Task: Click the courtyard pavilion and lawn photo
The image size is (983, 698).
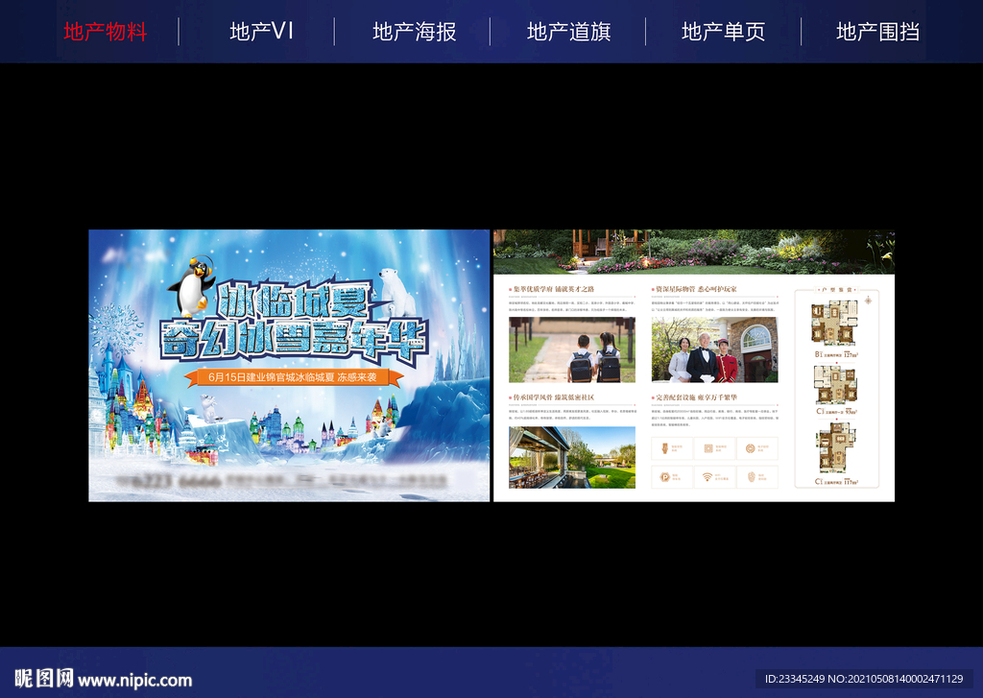Action: click(572, 458)
